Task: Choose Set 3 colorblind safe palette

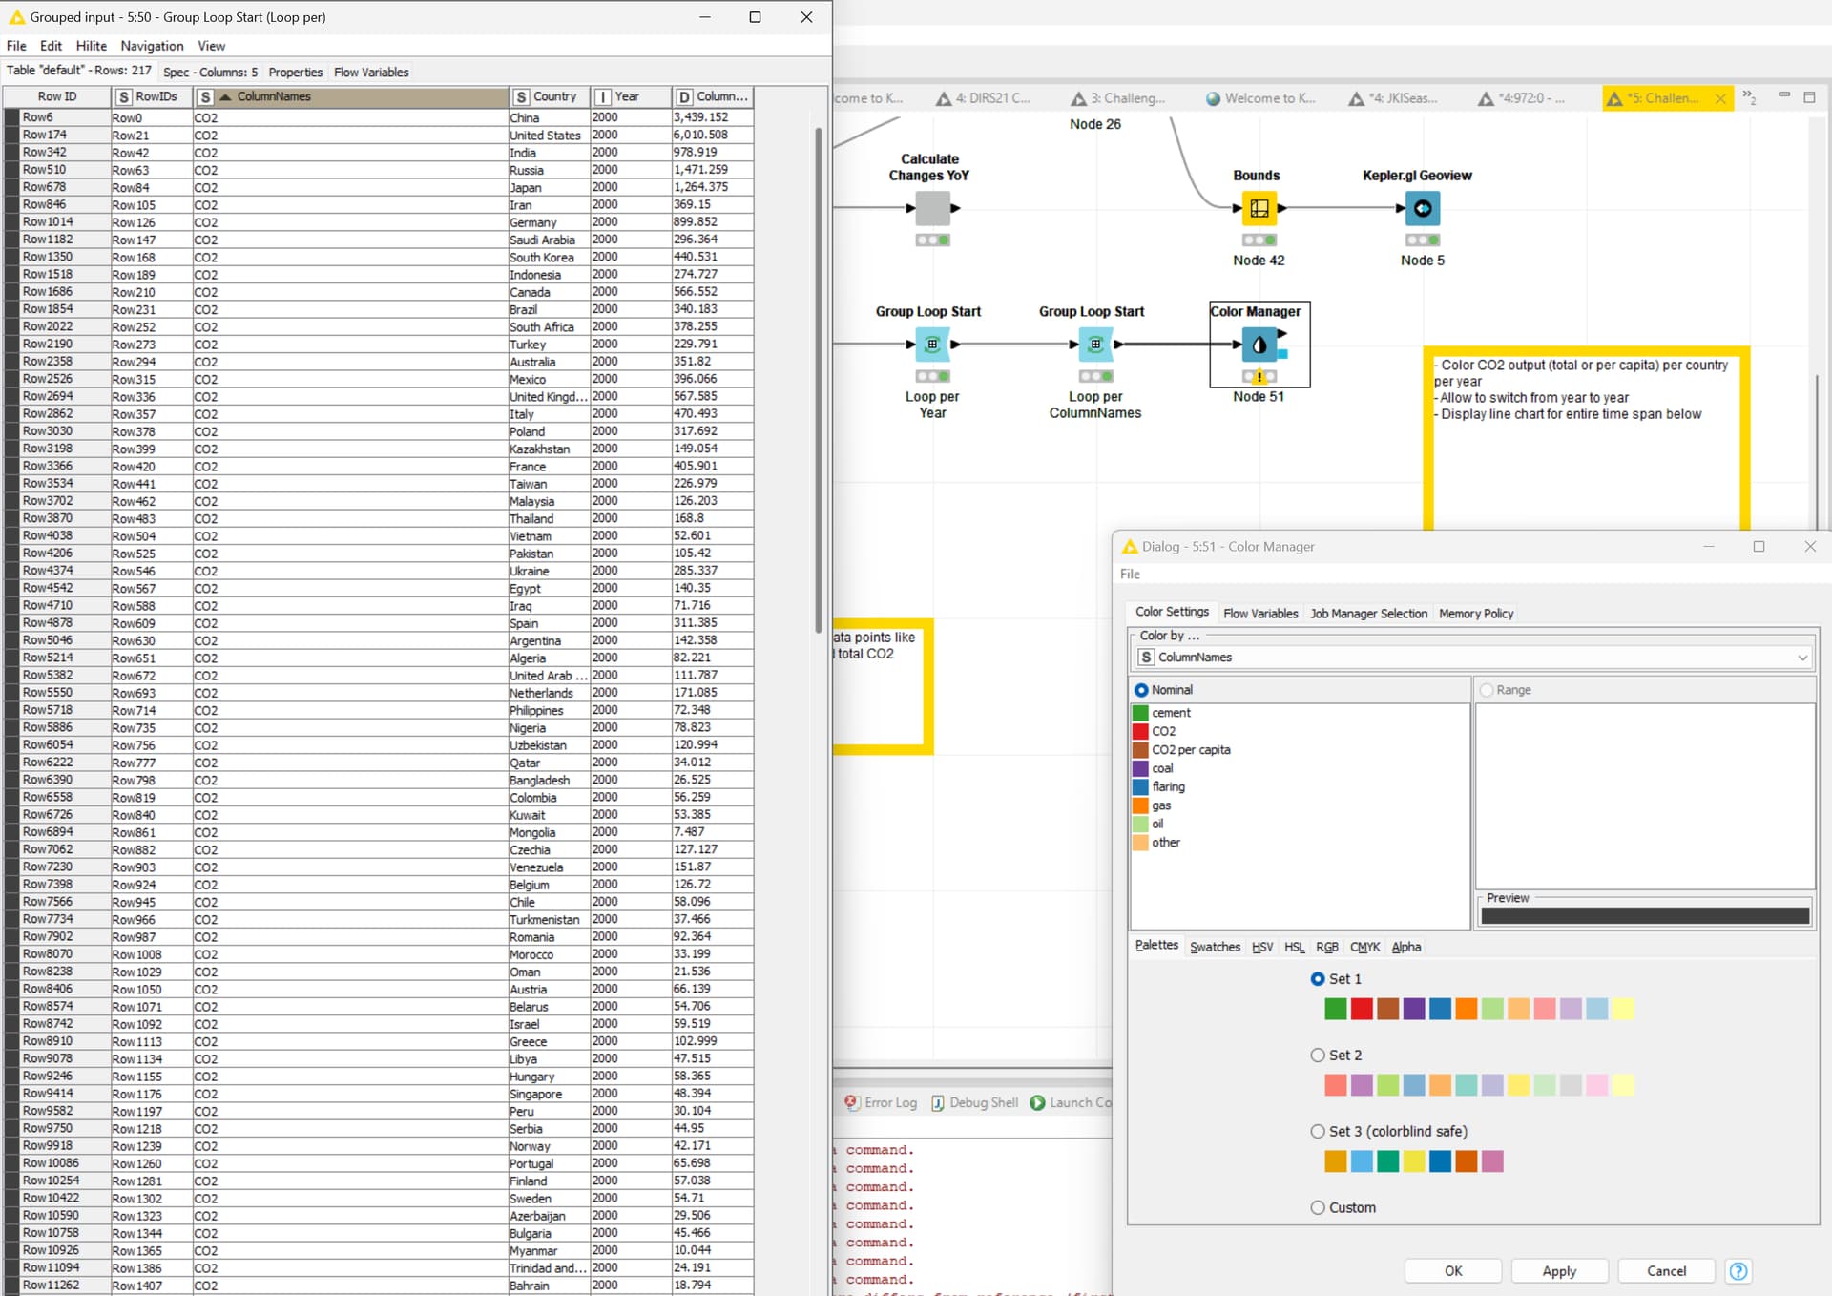Action: point(1318,1131)
